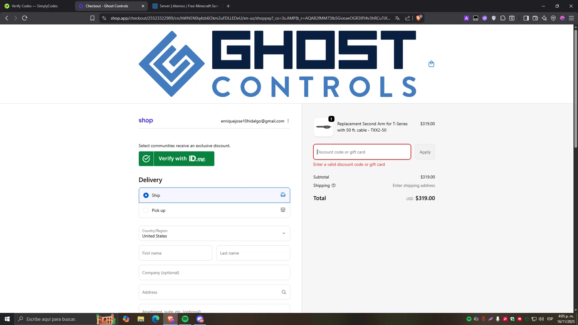
Task: Click the Company (optional) field
Action: point(214,273)
